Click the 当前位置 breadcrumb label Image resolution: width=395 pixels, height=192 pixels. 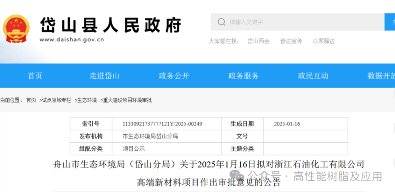[11, 100]
